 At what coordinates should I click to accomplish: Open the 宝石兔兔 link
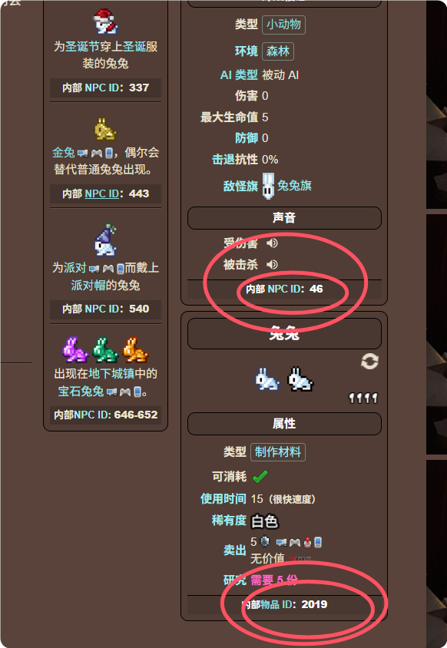coord(81,391)
